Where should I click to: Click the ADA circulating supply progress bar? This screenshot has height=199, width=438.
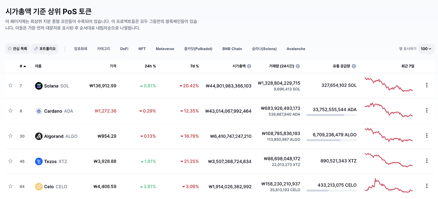pos(331,115)
